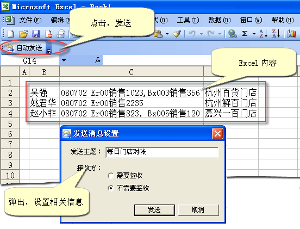Click the New blank workbook icon

tap(11, 34)
